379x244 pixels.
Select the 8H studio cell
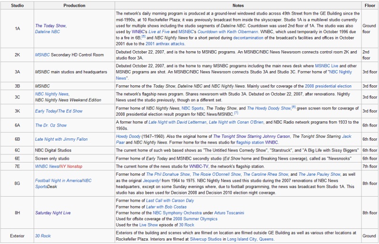[x=17, y=213]
